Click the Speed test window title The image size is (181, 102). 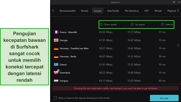click(x=116, y=2)
